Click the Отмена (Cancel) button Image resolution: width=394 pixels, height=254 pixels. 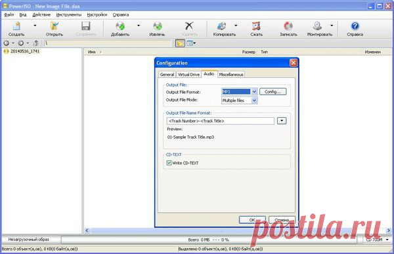pyautogui.click(x=282, y=220)
